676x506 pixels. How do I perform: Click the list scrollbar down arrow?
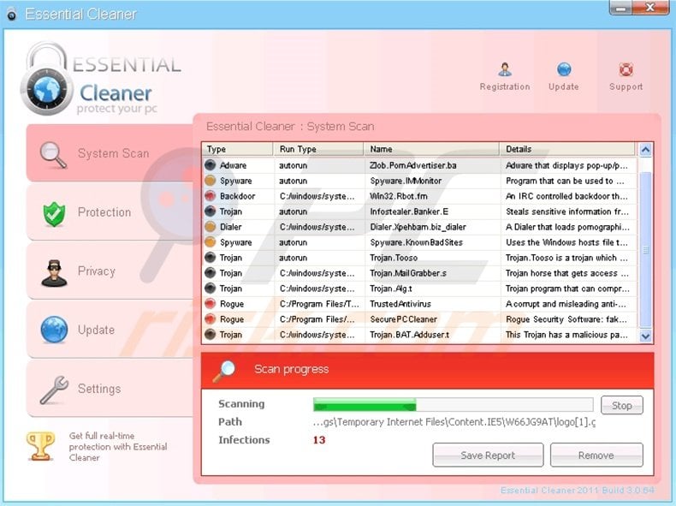[x=645, y=336]
